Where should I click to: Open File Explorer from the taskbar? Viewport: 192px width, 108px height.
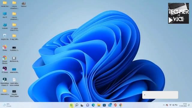click(99, 105)
